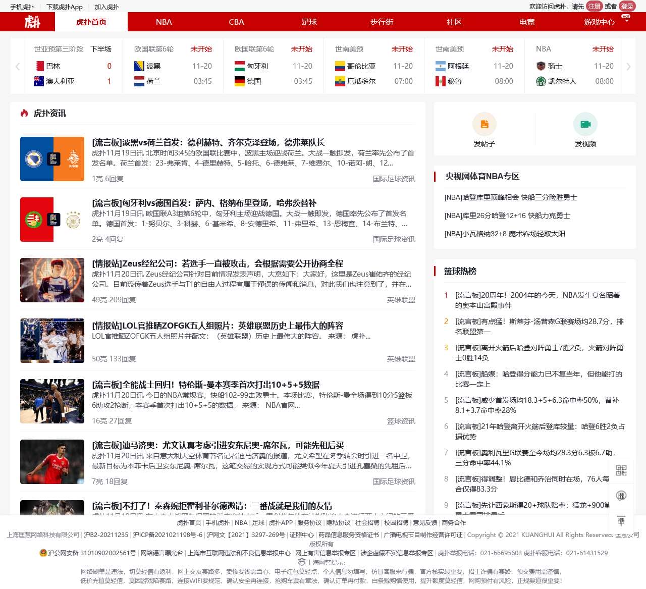Viewport: 646px width, 589px height.
Task: Click the 篮球资讯 tag on 特伦斯-曼 article
Action: (x=401, y=421)
